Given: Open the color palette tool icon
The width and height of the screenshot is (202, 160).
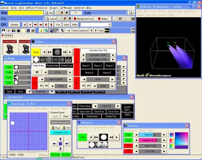Looking at the screenshot, I should click(x=13, y=31).
